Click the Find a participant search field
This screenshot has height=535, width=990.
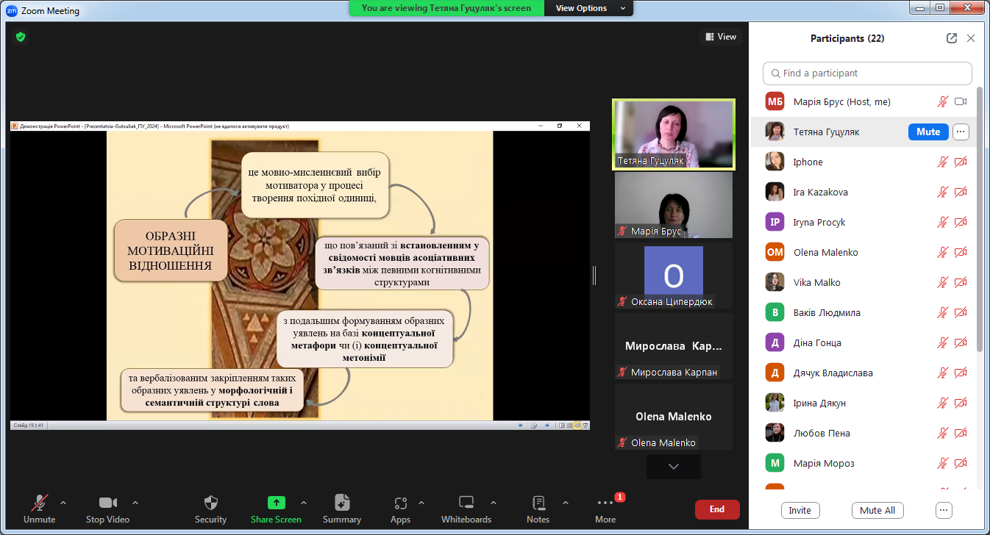868,73
